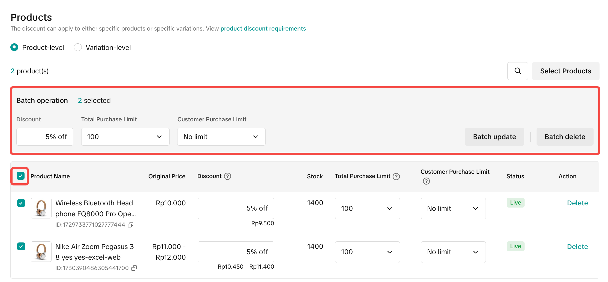Open Wireless Bluetooth Headphone product thumbnail
Viewport: 608px width, 282px height.
click(41, 208)
